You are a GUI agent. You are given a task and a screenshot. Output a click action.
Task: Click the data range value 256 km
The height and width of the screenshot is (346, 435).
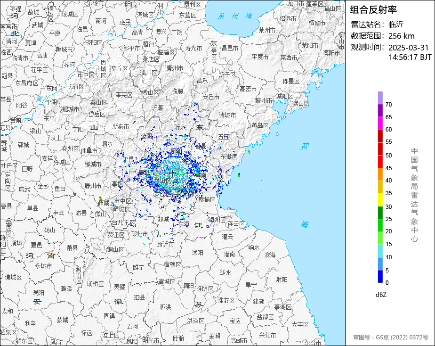[402, 36]
